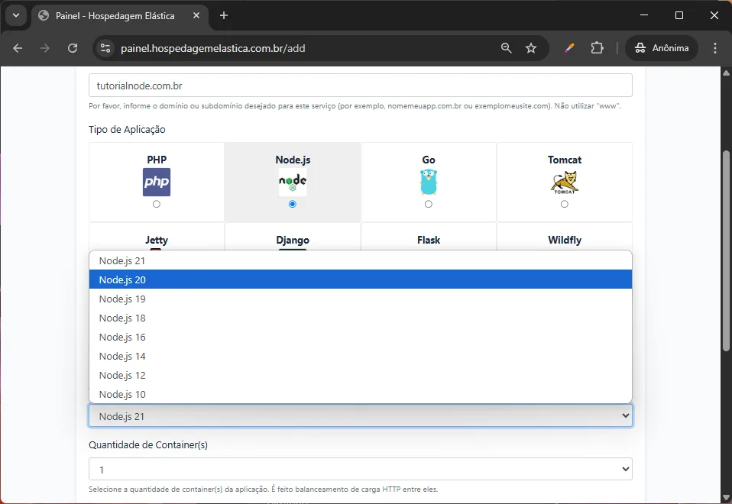Select the PHP radio button
This screenshot has height=504, width=732.
(157, 204)
